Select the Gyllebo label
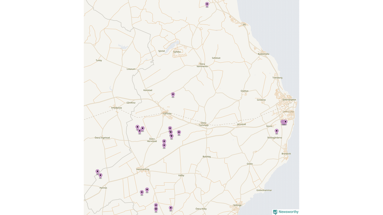 click(177, 52)
